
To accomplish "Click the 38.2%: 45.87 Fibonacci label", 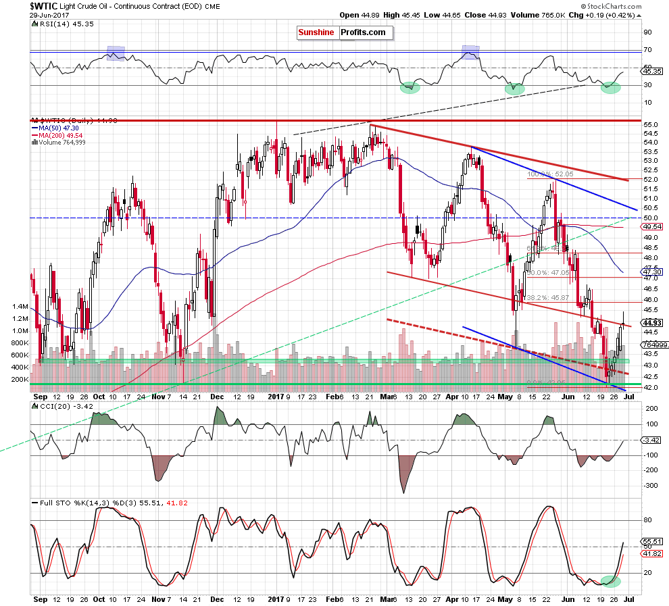I will tap(548, 298).
